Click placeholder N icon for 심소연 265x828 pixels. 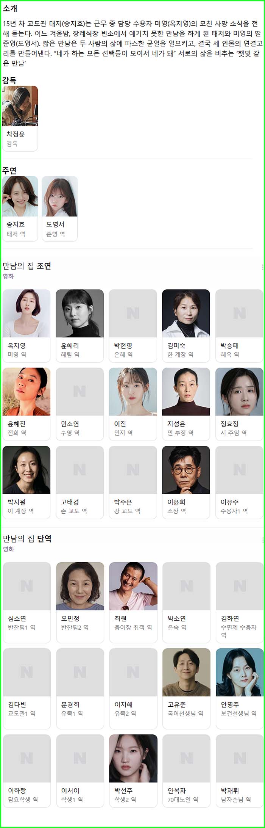(27, 586)
